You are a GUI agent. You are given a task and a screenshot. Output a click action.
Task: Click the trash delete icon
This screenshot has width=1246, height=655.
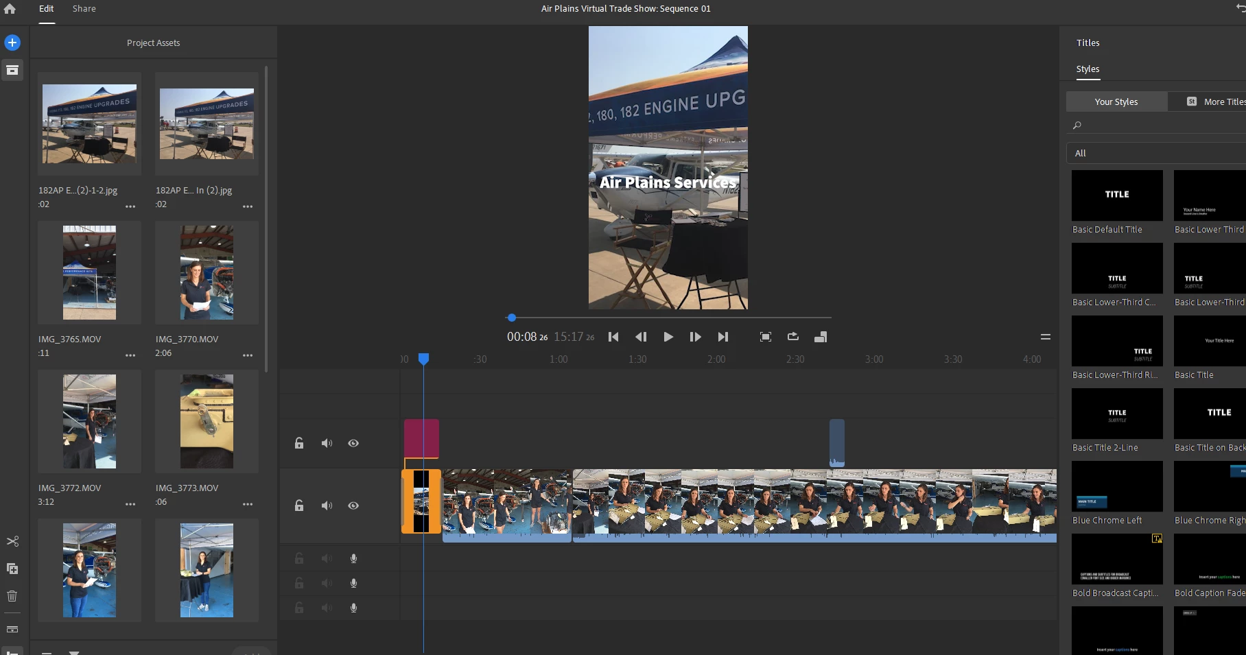click(12, 596)
